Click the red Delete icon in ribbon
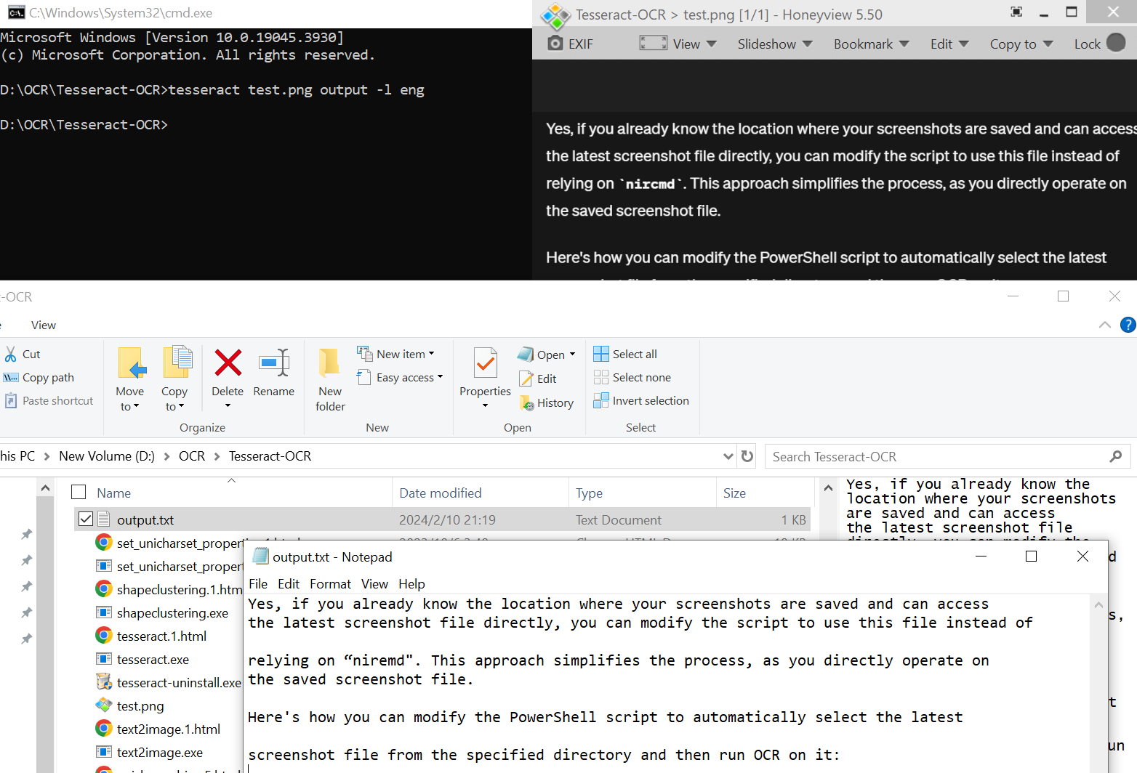This screenshot has height=773, width=1137. (228, 363)
